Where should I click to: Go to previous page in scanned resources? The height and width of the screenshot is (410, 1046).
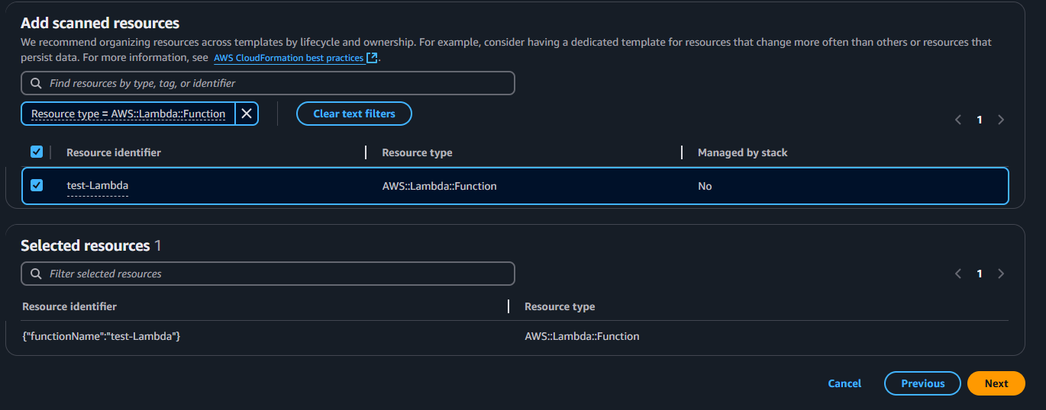coord(958,120)
